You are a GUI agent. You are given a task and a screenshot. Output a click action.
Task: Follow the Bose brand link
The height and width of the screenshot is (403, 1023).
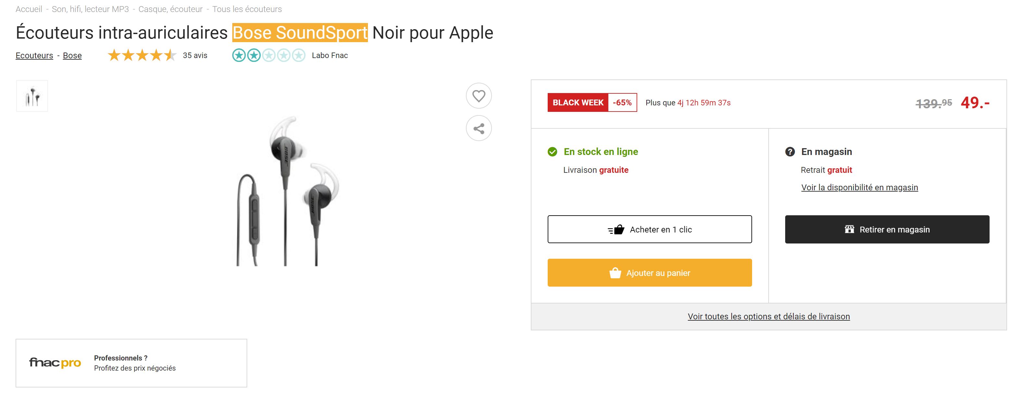click(72, 55)
